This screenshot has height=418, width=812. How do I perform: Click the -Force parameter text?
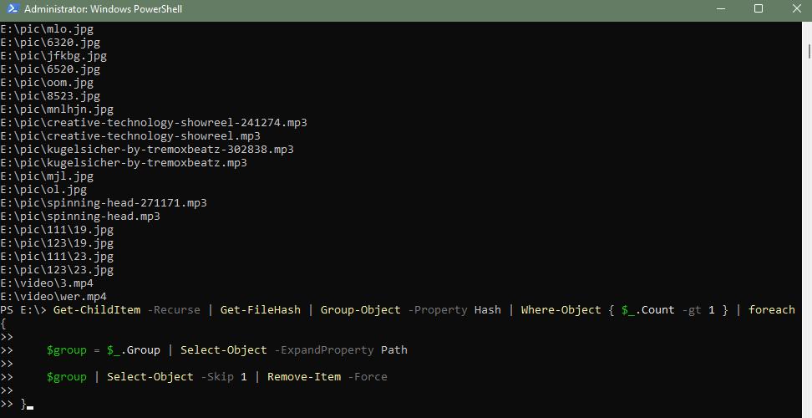point(368,377)
